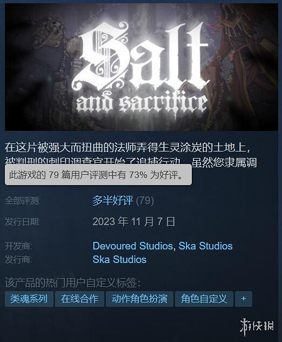This screenshot has height=342, width=282.
Task: Select the 在线合作 tag
Action: pos(79,299)
